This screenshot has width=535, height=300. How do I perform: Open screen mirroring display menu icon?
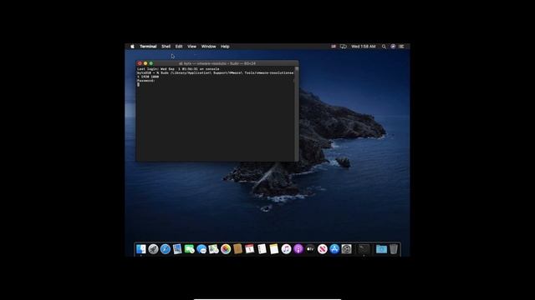pyautogui.click(x=343, y=47)
